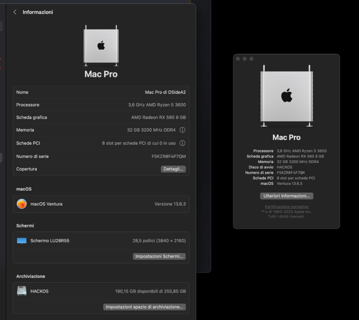Click the zoom button of About window

(251, 59)
